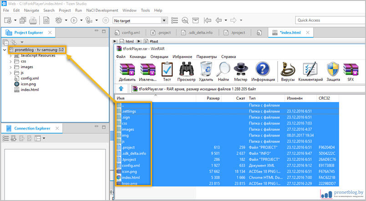
Task: Expand the js folder in Project Explorer
Action: coord(10,73)
